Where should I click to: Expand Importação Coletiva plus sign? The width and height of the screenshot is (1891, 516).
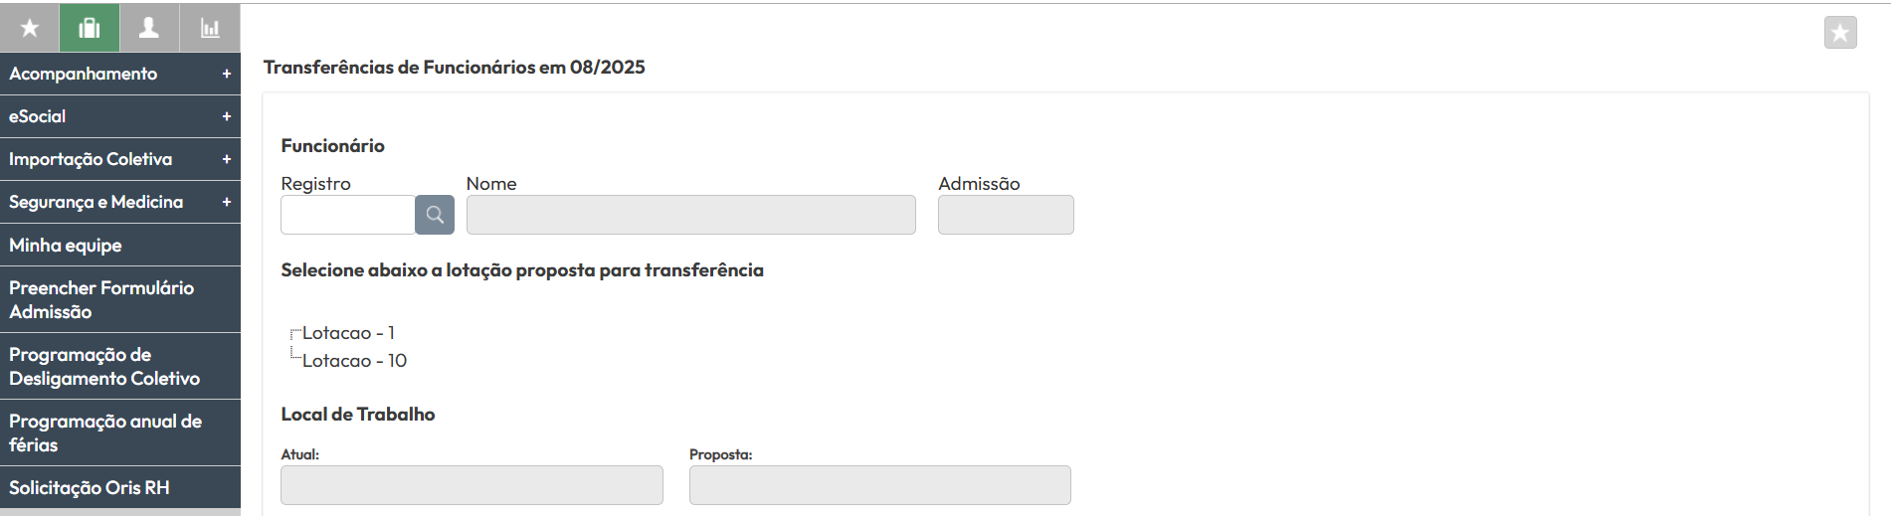[227, 159]
